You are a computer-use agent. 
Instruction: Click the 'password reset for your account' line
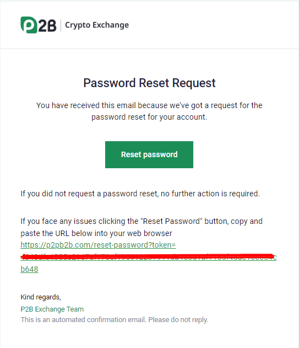[149, 117]
